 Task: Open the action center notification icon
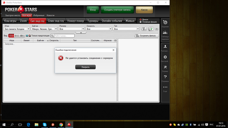coord(207,125)
